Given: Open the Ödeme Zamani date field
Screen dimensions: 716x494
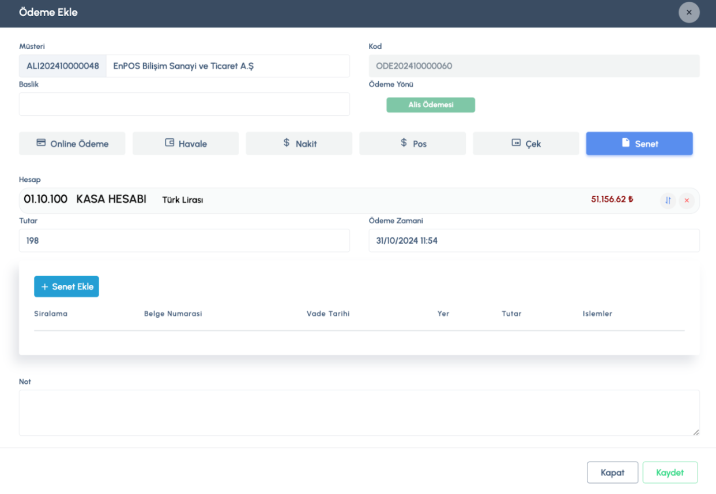Looking at the screenshot, I should point(534,240).
